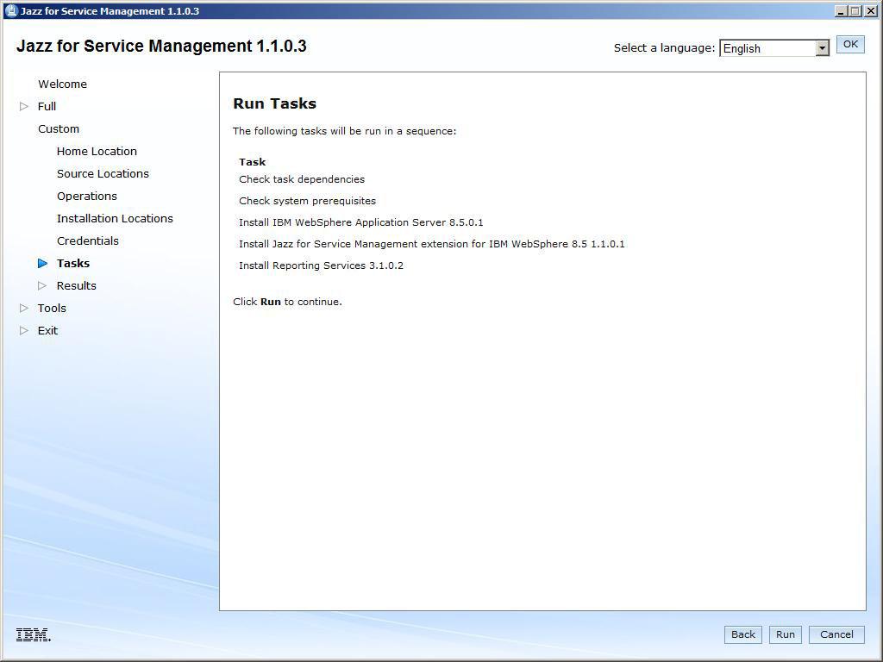The image size is (883, 662).
Task: Click the 'Task' column header
Action: click(253, 162)
